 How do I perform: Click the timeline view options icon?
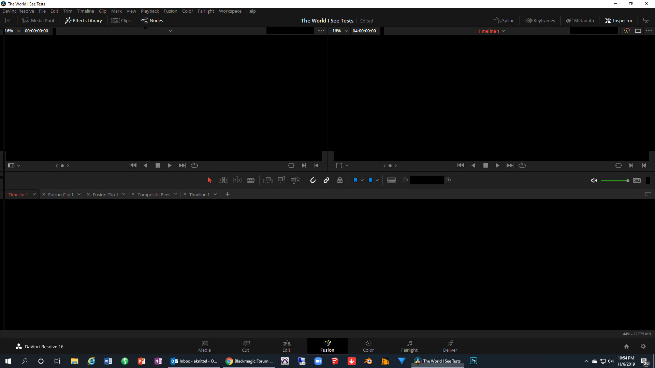point(392,180)
